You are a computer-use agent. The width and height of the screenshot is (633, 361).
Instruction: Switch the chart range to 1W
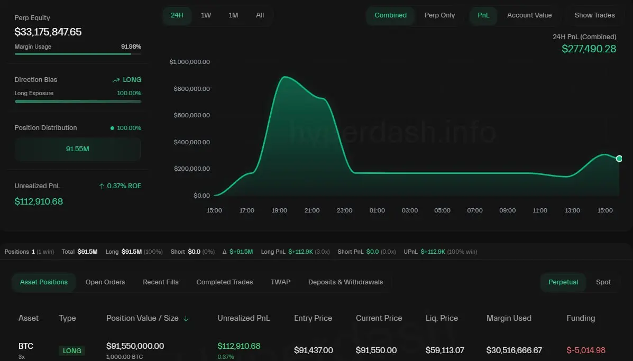[x=206, y=15]
